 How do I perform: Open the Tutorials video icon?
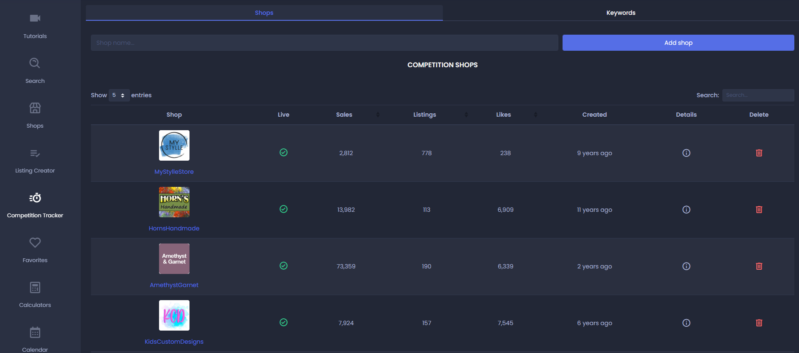point(35,18)
